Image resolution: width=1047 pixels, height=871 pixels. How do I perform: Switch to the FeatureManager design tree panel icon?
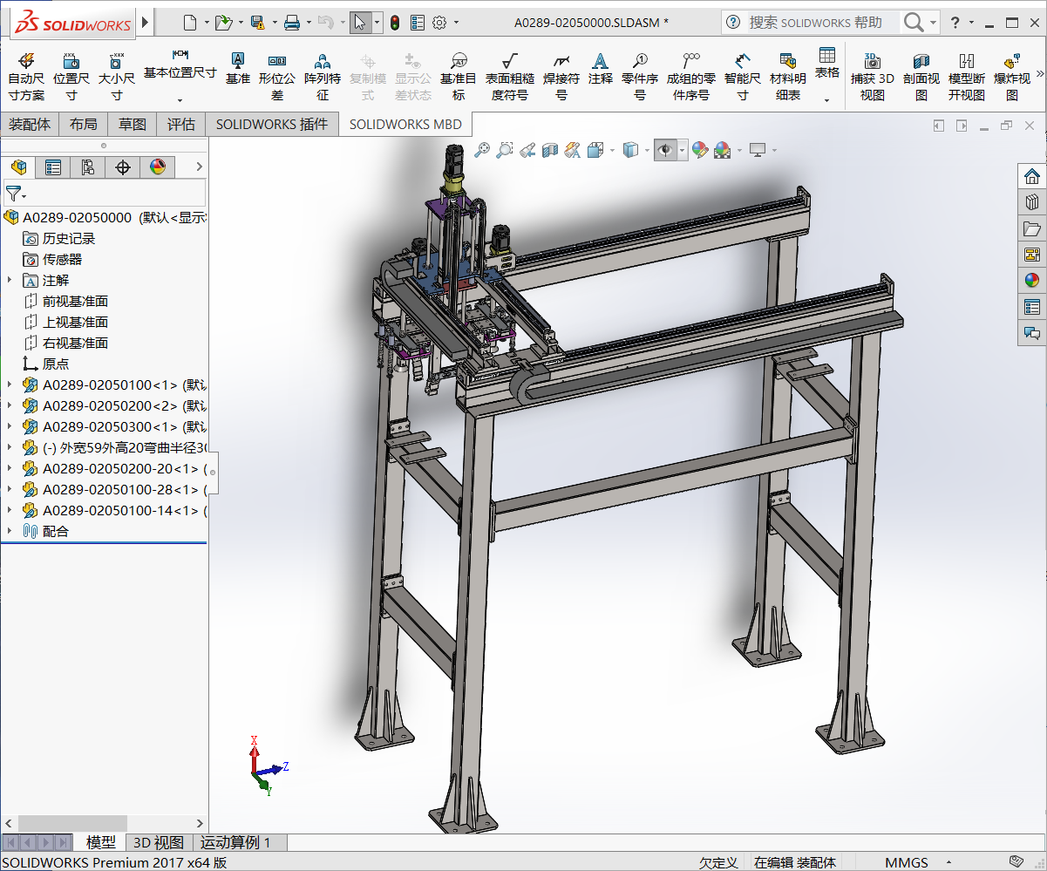pos(19,167)
